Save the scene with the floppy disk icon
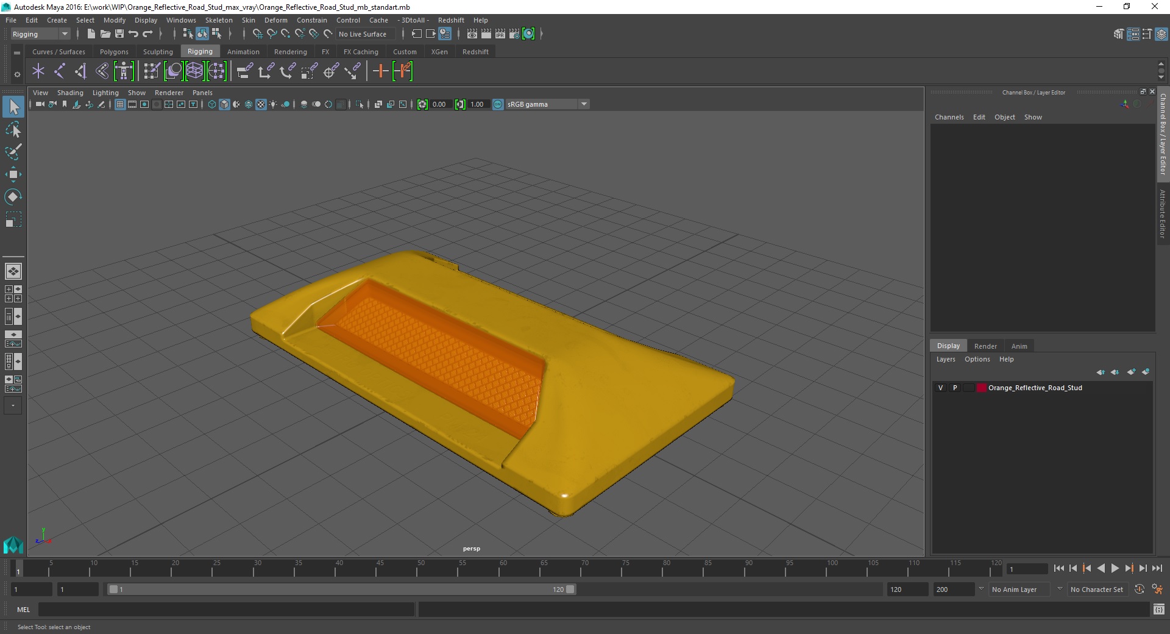Image resolution: width=1170 pixels, height=634 pixels. coord(119,34)
